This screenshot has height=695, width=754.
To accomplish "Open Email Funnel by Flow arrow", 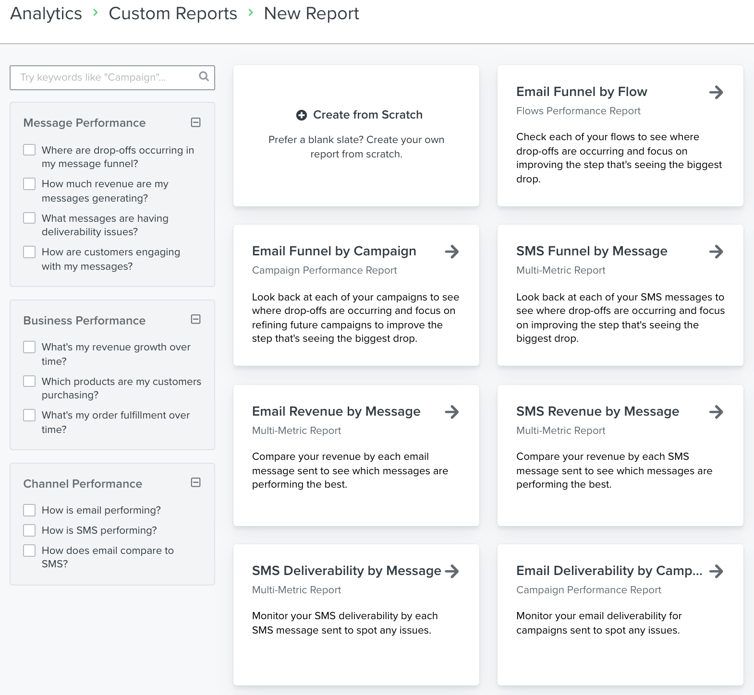I will pyautogui.click(x=716, y=92).
